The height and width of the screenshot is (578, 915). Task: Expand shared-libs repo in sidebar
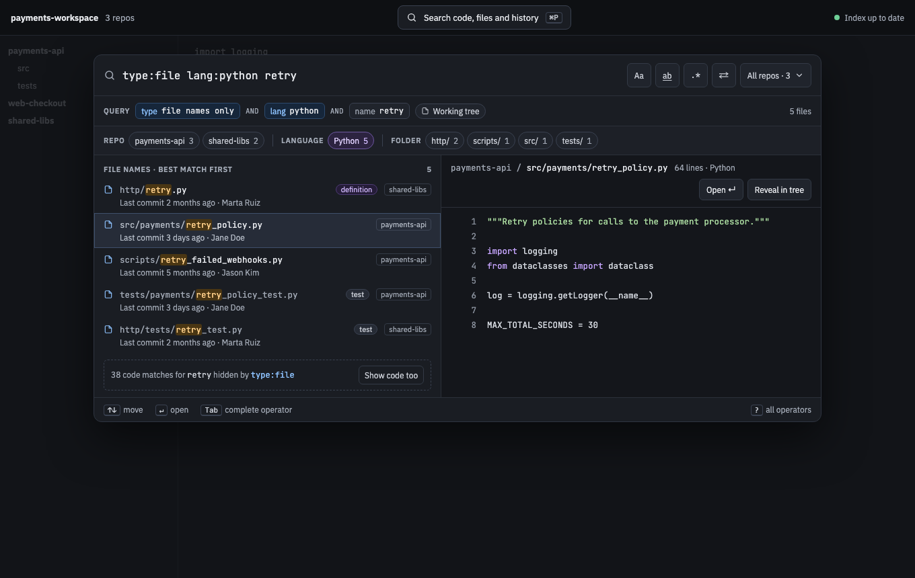31,121
